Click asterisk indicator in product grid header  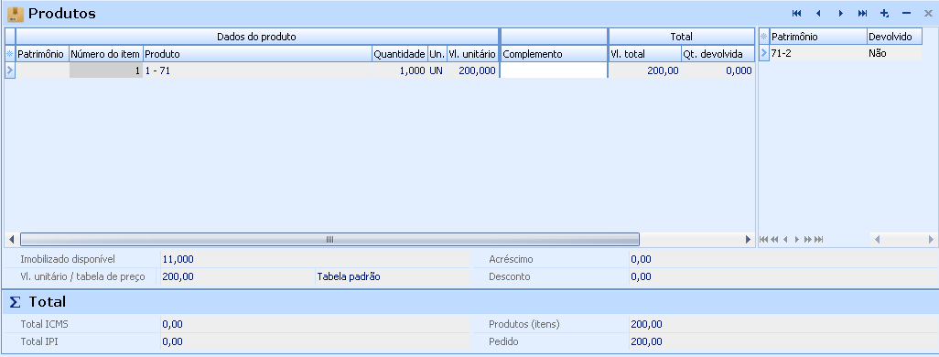coord(9,54)
